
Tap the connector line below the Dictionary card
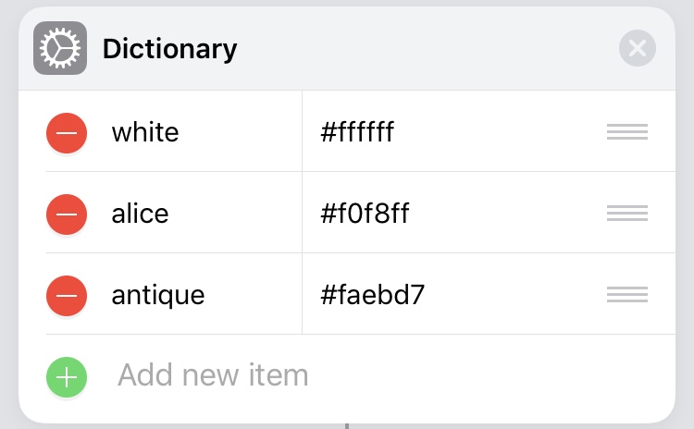click(x=347, y=426)
